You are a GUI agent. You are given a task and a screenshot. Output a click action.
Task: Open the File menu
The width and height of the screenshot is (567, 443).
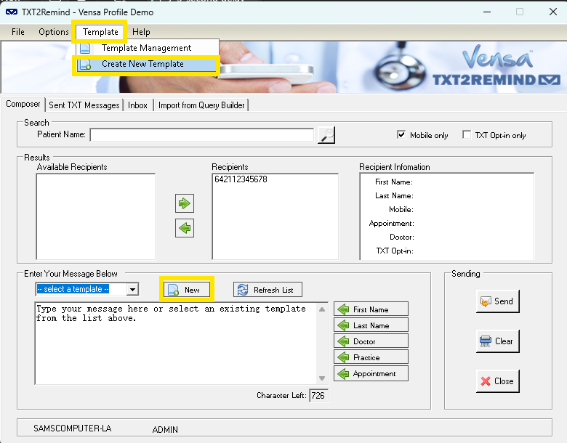[18, 32]
